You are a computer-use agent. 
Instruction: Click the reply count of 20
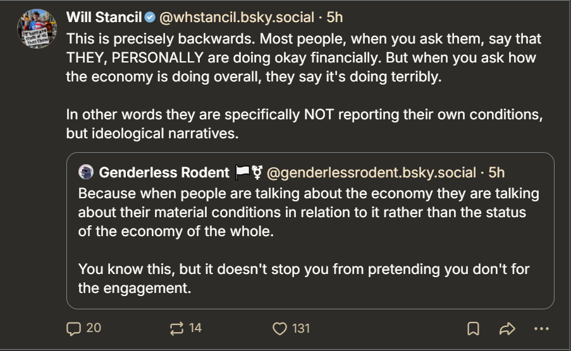94,328
